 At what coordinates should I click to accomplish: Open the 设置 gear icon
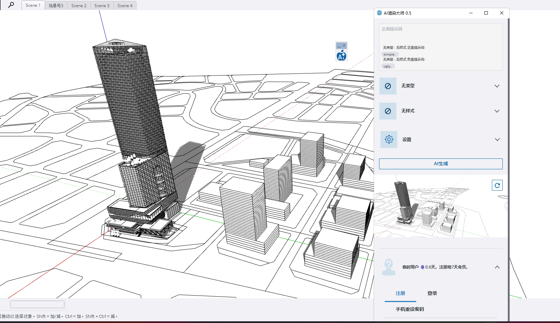389,139
